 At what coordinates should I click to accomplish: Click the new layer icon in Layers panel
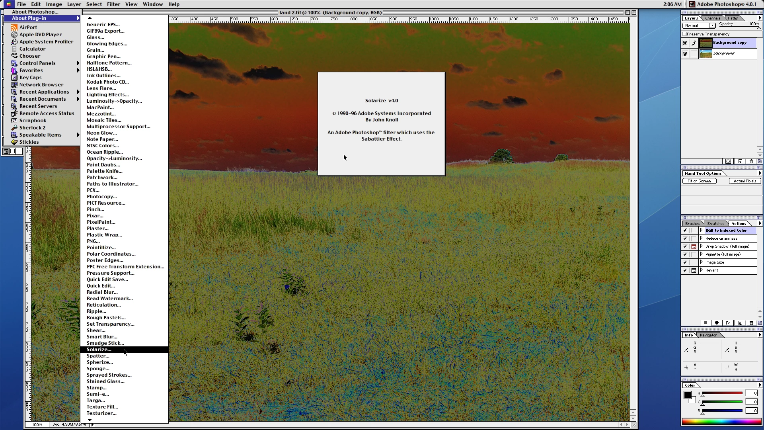pyautogui.click(x=740, y=161)
